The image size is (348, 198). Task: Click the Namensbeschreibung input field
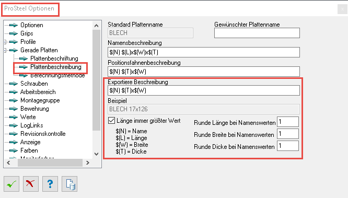pyautogui.click(x=204, y=52)
